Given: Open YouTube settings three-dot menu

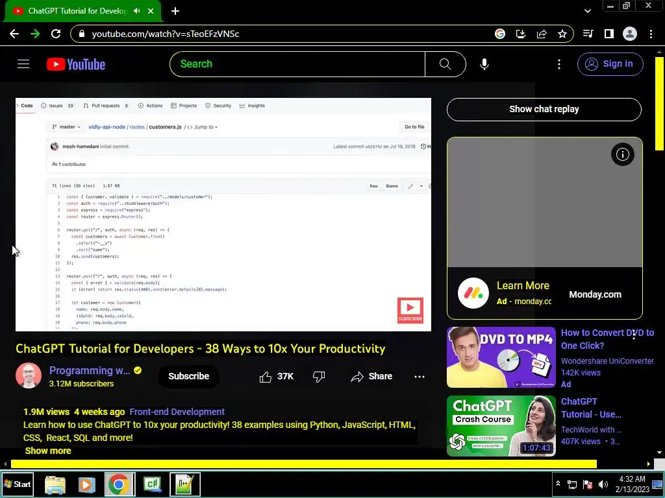Looking at the screenshot, I should tap(559, 64).
